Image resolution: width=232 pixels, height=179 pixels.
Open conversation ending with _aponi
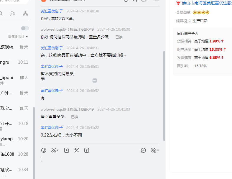click(14, 79)
